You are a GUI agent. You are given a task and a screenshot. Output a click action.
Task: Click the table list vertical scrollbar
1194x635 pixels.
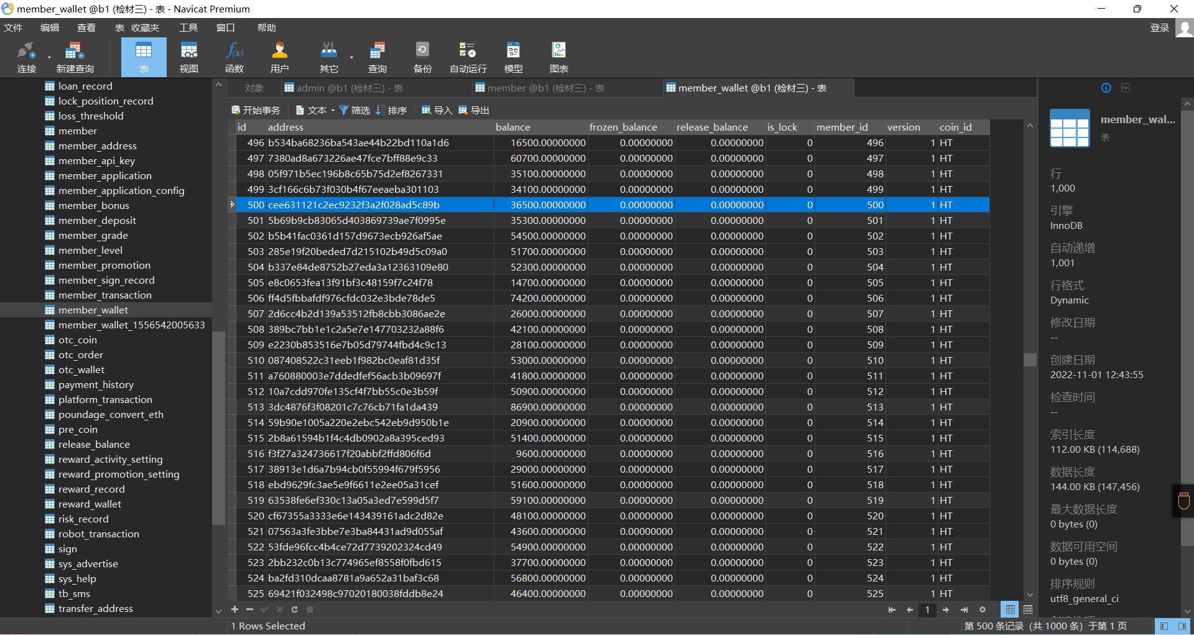(x=218, y=429)
